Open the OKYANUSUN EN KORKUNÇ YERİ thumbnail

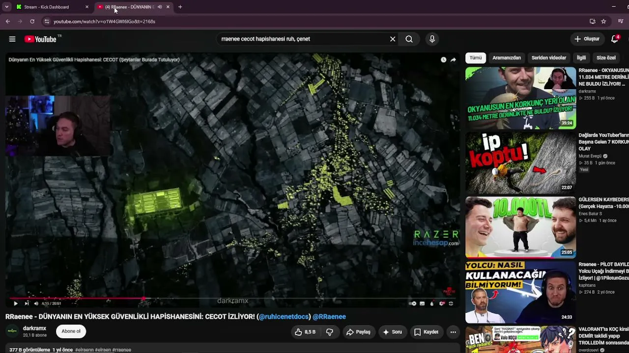[520, 98]
